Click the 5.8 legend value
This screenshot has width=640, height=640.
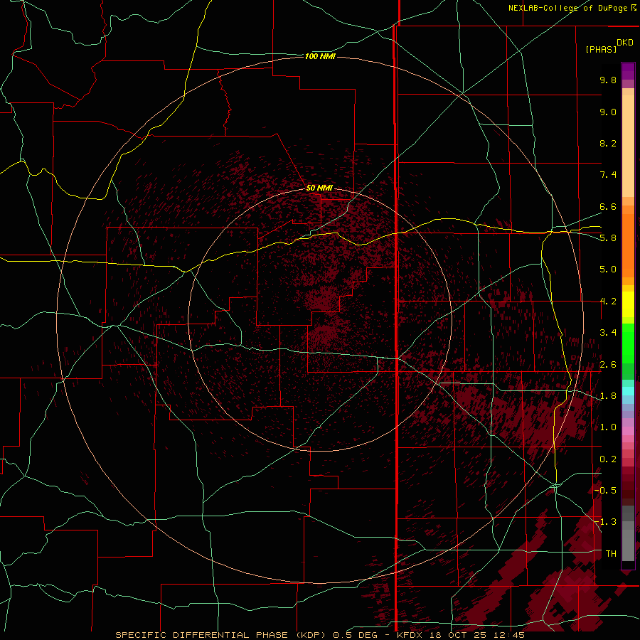pyautogui.click(x=608, y=238)
